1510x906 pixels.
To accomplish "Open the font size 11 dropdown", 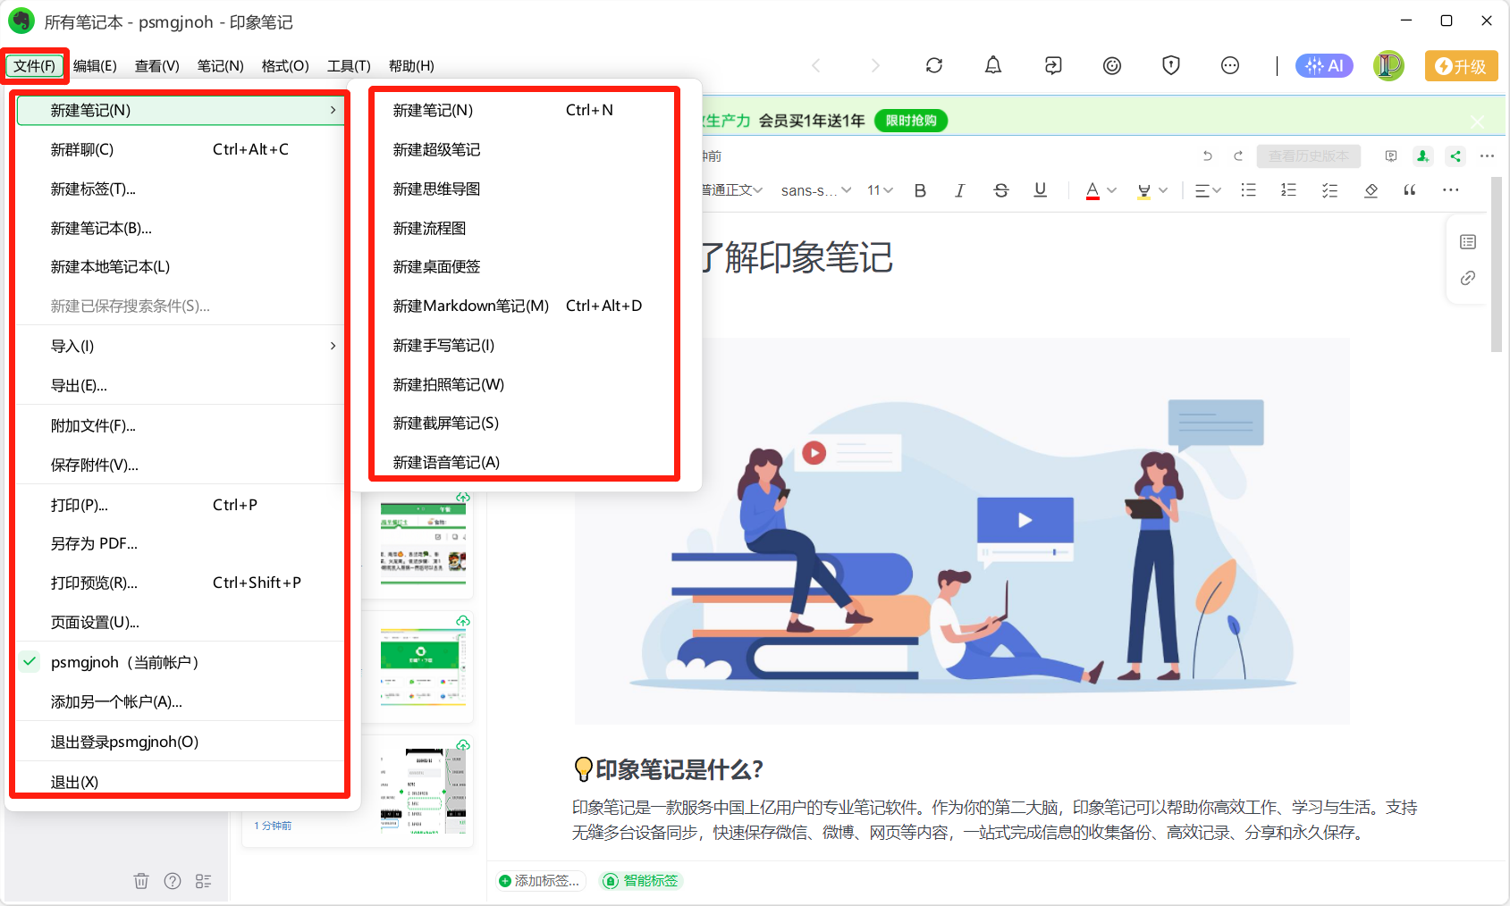I will [x=881, y=190].
